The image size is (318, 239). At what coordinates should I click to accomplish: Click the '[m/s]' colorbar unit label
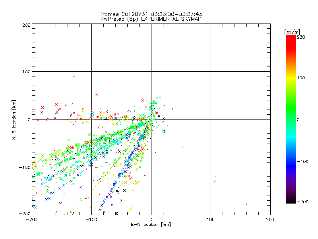[292, 32]
